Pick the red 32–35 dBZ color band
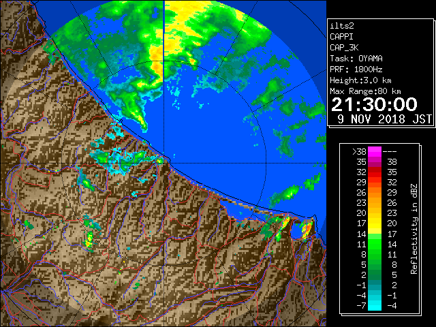 (x=375, y=172)
